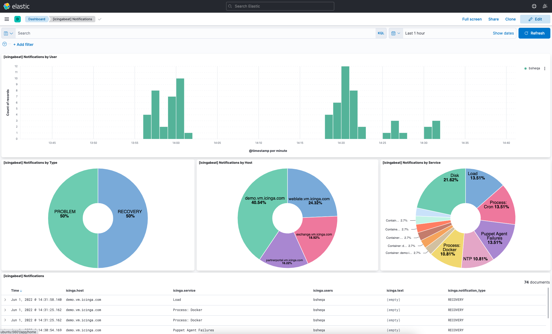Click Show dates link
The width and height of the screenshot is (552, 334).
(503, 33)
